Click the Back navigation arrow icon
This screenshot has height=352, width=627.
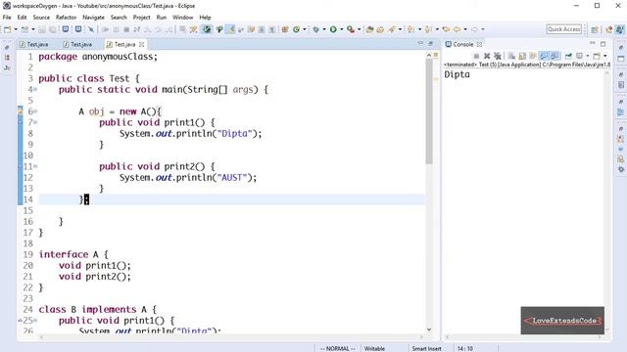(x=457, y=29)
